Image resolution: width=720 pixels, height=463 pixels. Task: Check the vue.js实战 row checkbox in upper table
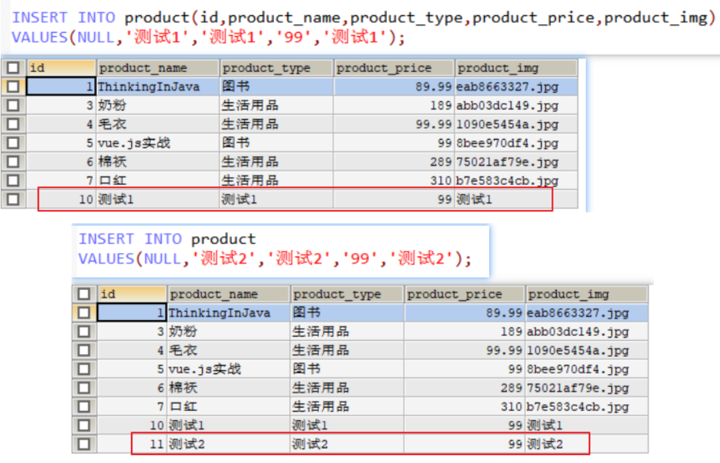pos(13,143)
